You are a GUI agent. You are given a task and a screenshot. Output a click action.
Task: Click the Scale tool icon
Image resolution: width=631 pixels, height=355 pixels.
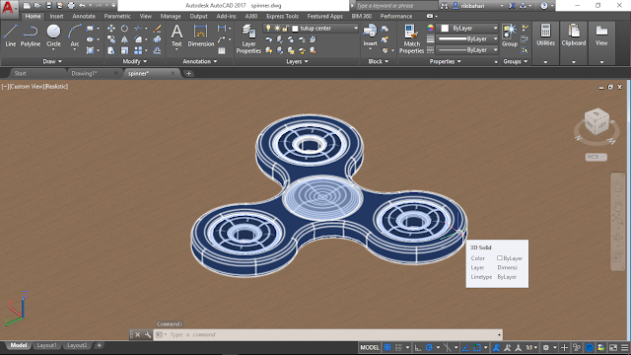125,50
